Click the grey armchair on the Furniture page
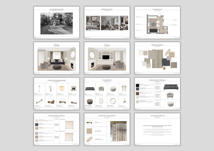 (x=101, y=89)
